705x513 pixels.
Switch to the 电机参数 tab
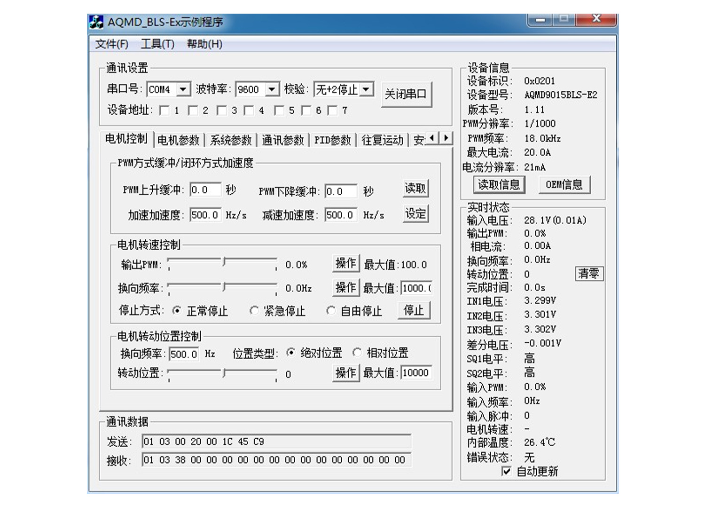(x=179, y=140)
